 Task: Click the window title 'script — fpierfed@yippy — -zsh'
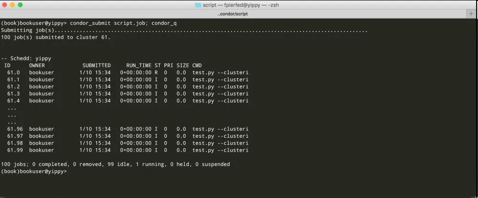coord(240,5)
